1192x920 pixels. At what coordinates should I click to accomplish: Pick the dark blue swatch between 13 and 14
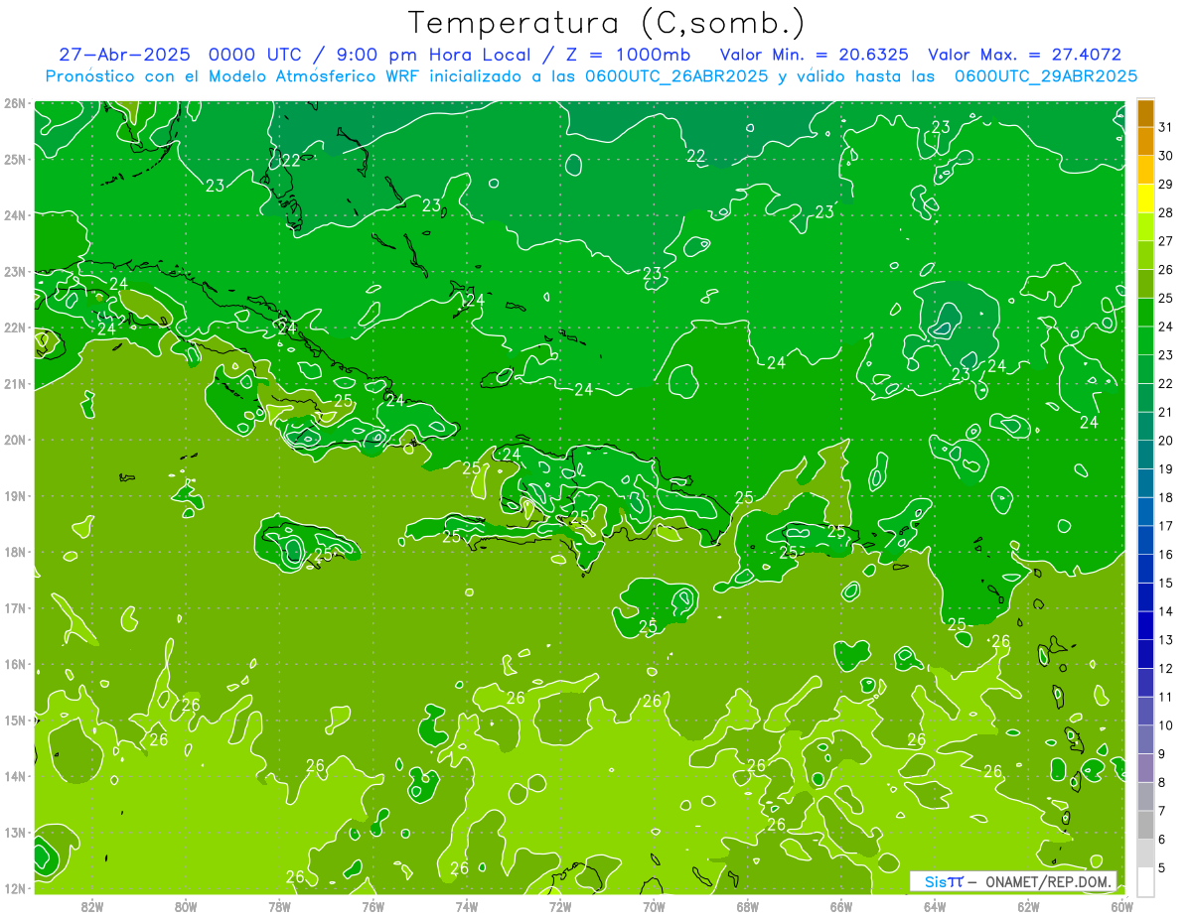(1145, 625)
